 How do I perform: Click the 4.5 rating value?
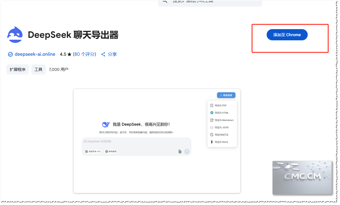pos(63,54)
